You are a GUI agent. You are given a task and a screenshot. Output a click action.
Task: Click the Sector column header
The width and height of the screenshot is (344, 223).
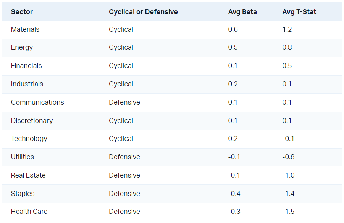[22, 12]
